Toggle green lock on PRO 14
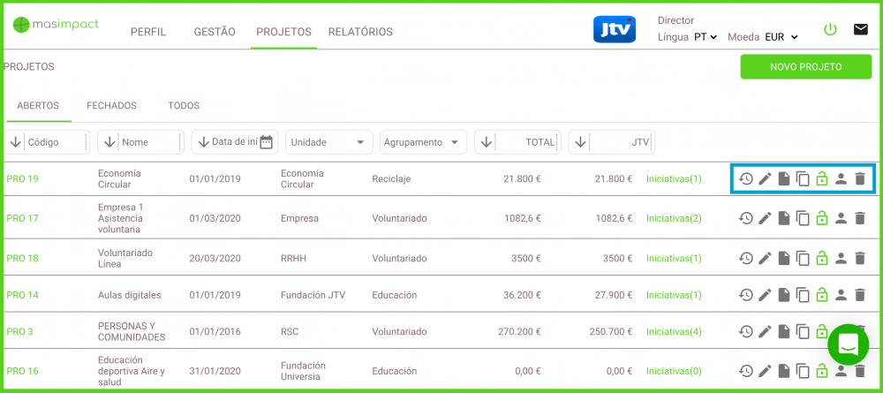The width and height of the screenshot is (883, 393). click(x=822, y=295)
